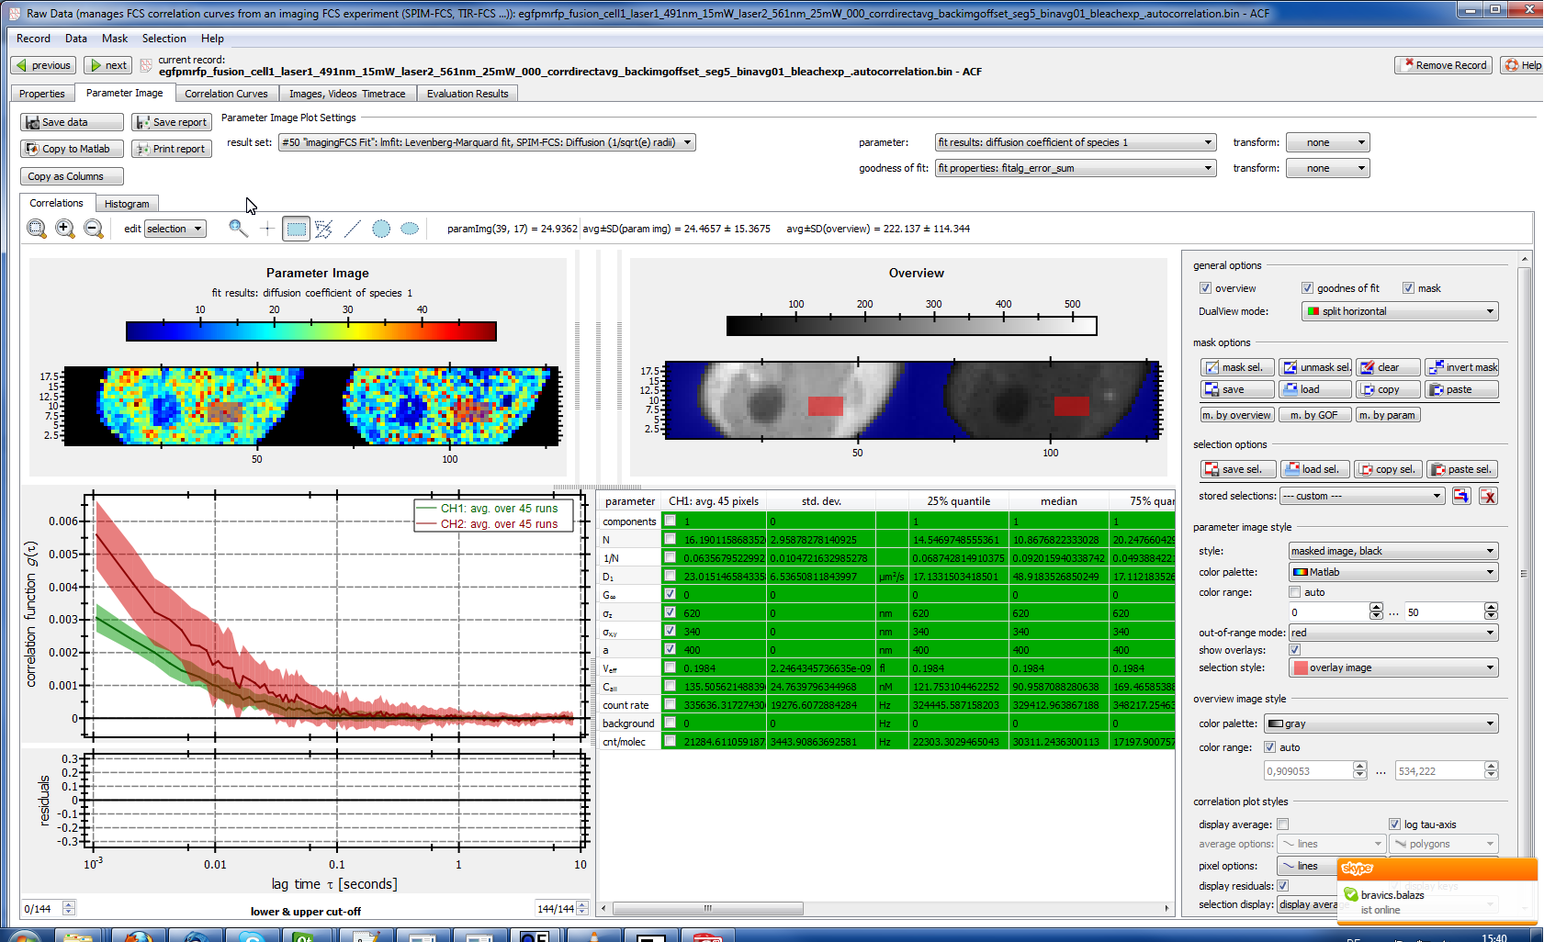Select the crosshair point selection tool
Viewport: 1544px width, 942px height.
coord(267,229)
